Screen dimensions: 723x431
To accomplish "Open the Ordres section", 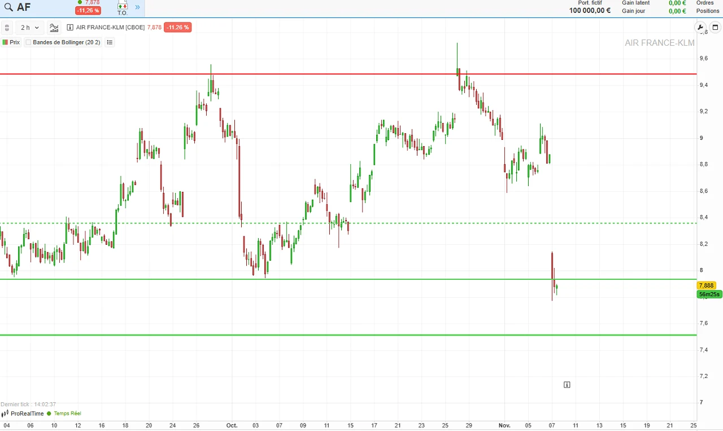I will (705, 3).
